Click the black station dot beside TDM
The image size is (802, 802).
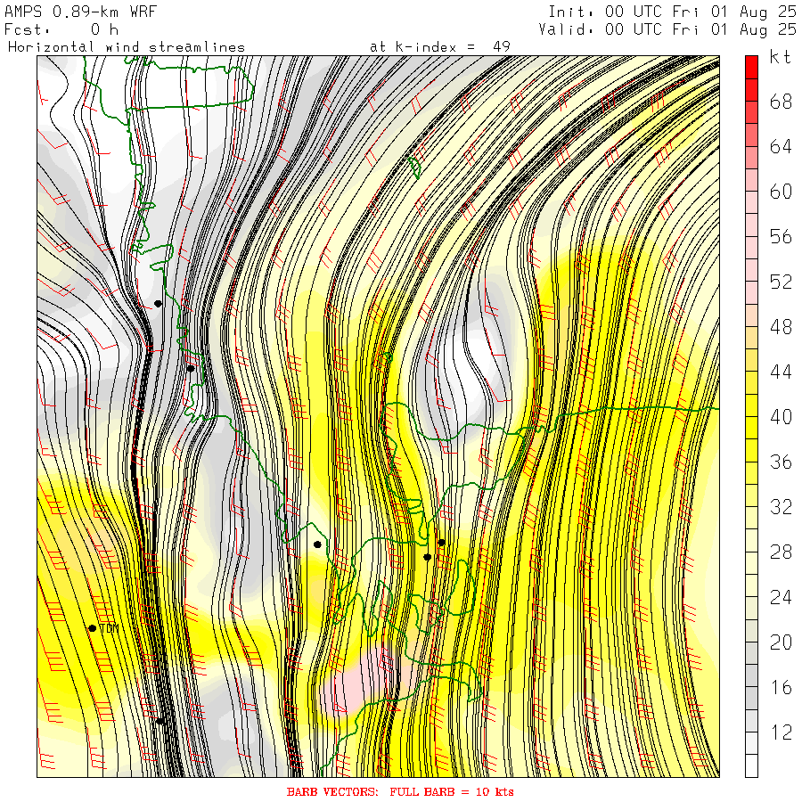point(93,628)
